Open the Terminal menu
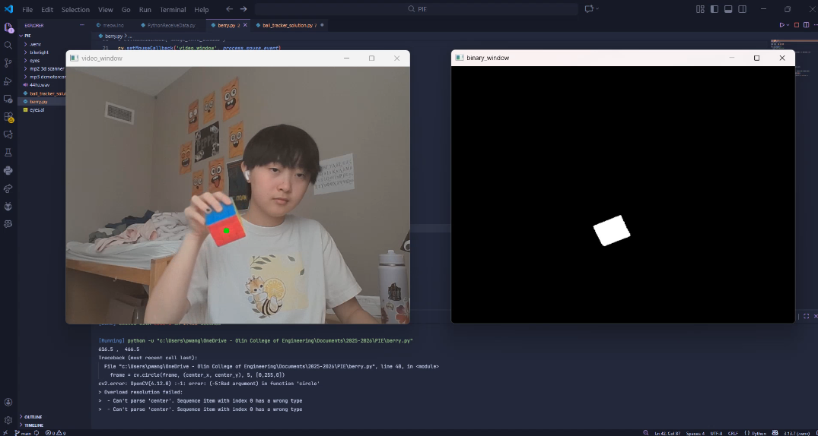The width and height of the screenshot is (818, 436). pos(173,9)
